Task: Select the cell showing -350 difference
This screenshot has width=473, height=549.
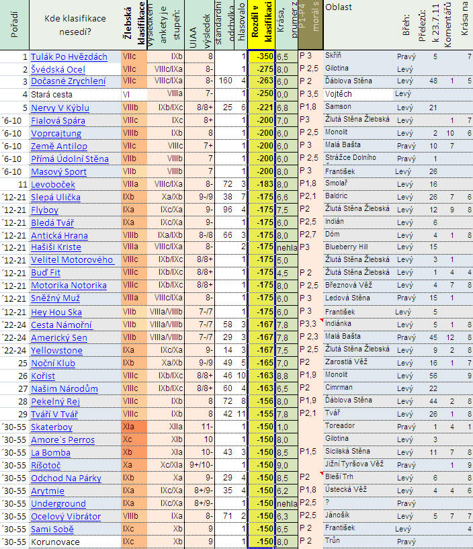Action: point(261,57)
